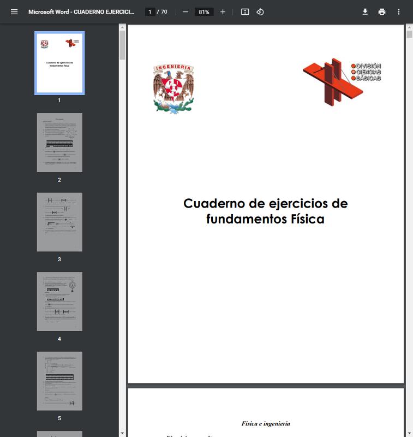Click the "fundamentos Física" title line
This screenshot has height=437, width=413.
pos(265,219)
